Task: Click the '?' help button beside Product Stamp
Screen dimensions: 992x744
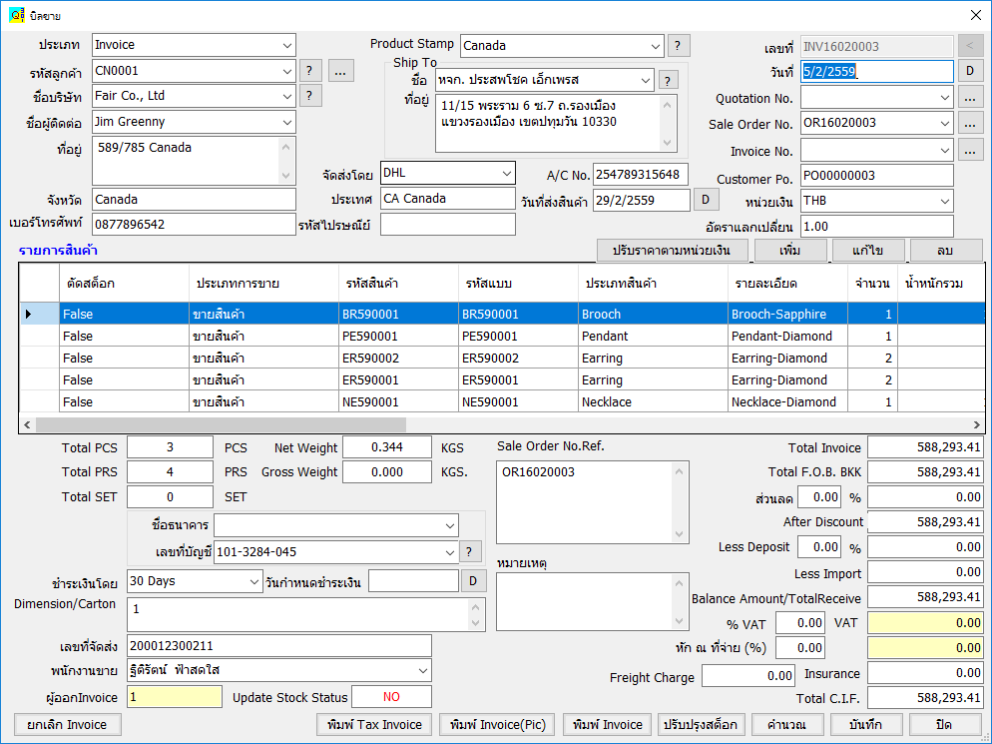Action: click(679, 45)
